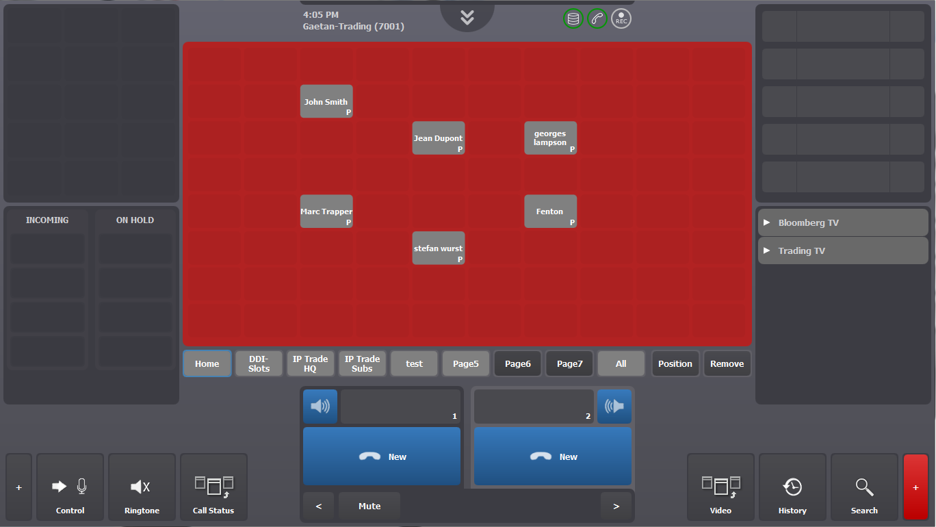
Task: Expand the Bloomberg TV channel
Action: point(843,222)
